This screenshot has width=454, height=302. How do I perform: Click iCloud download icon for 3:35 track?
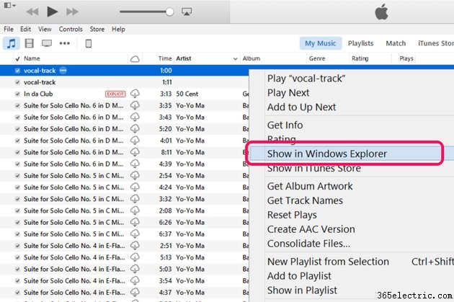(x=135, y=105)
